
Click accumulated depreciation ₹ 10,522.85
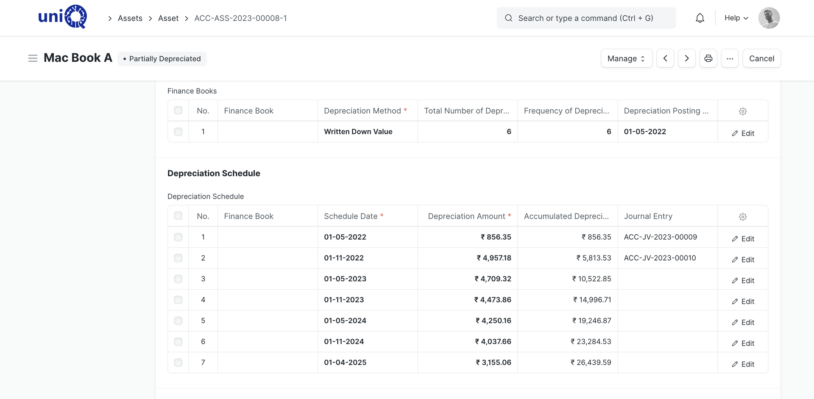(x=592, y=279)
